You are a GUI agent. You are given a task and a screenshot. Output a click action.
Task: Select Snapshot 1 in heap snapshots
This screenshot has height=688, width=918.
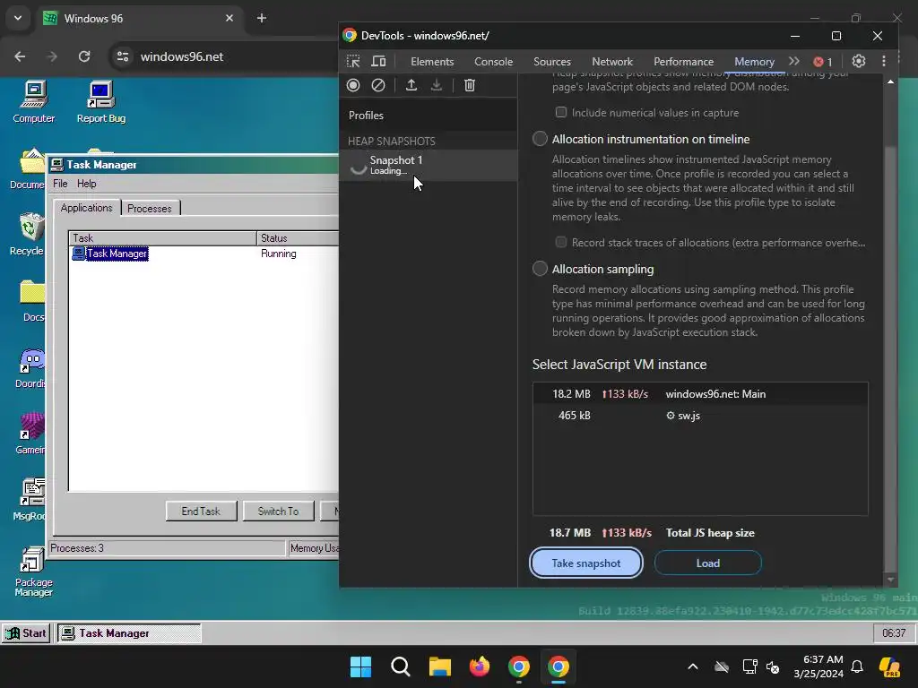(429, 165)
